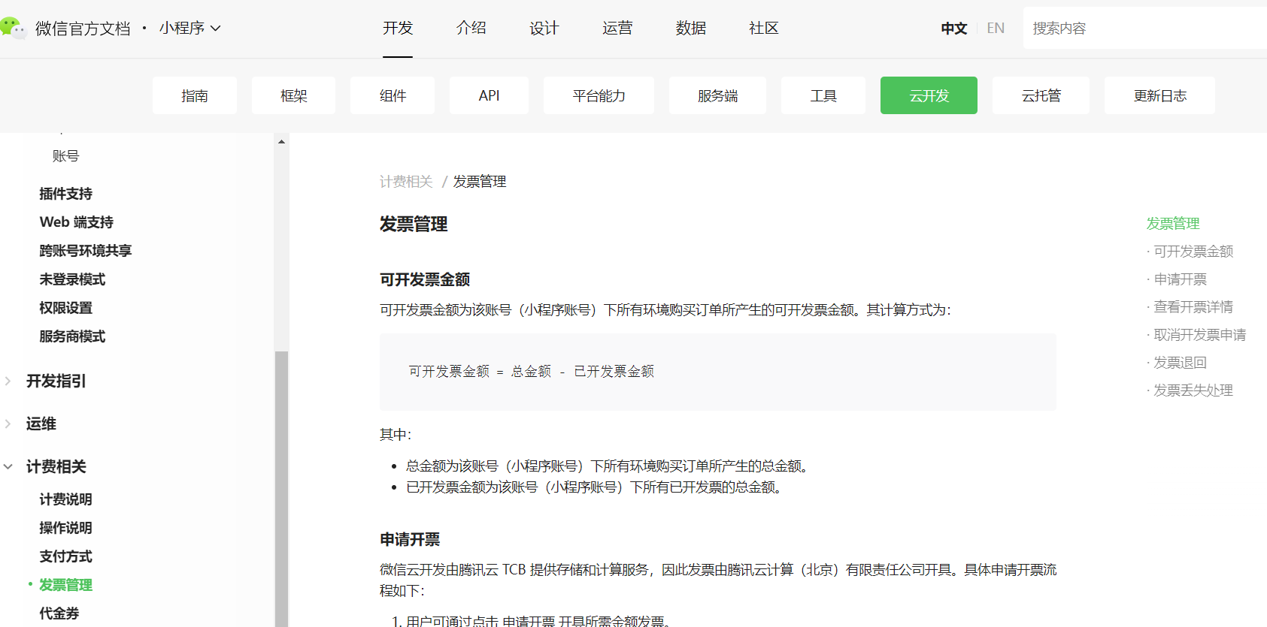1267x627 pixels.
Task: Open the 工具 section button
Action: pyautogui.click(x=823, y=95)
